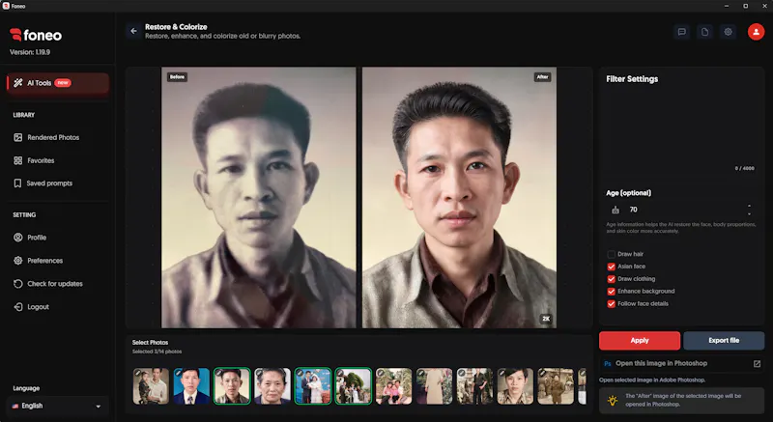This screenshot has width=773, height=422.
Task: Click the US flag in Language selector
Action: [x=15, y=407]
